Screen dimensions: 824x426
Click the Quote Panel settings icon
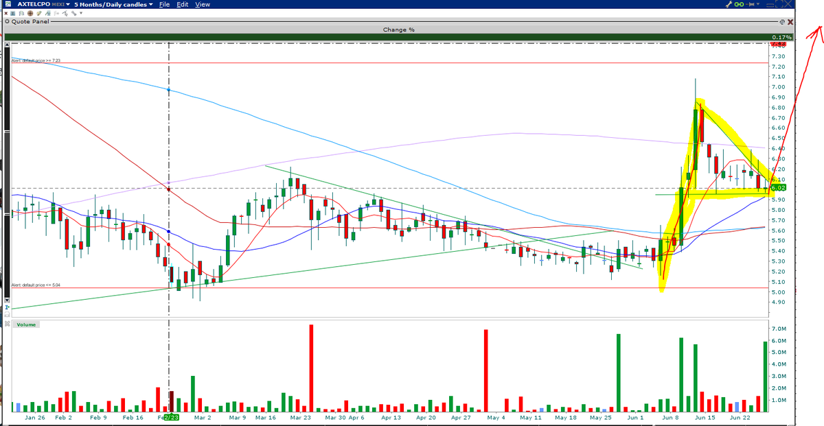pyautogui.click(x=782, y=22)
